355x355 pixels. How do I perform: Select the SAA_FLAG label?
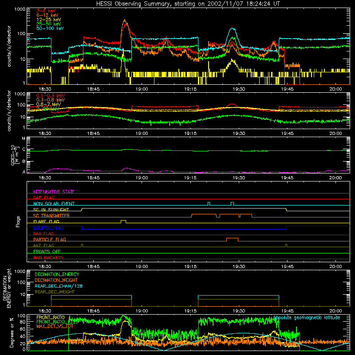[x=43, y=233]
